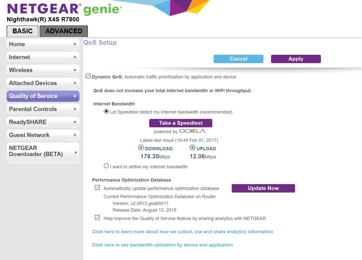Expand the Attached Devices arrow
Image resolution: width=362 pixels, height=260 pixels.
click(75, 83)
